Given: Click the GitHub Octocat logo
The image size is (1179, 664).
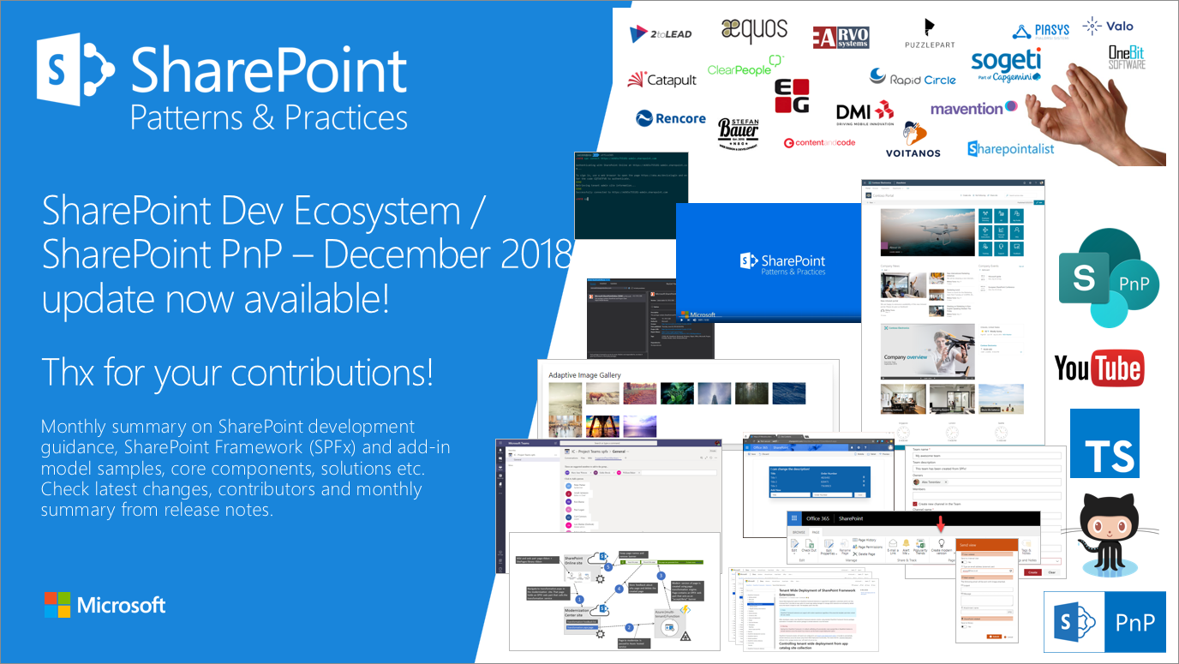Looking at the screenshot, I should tap(1110, 528).
